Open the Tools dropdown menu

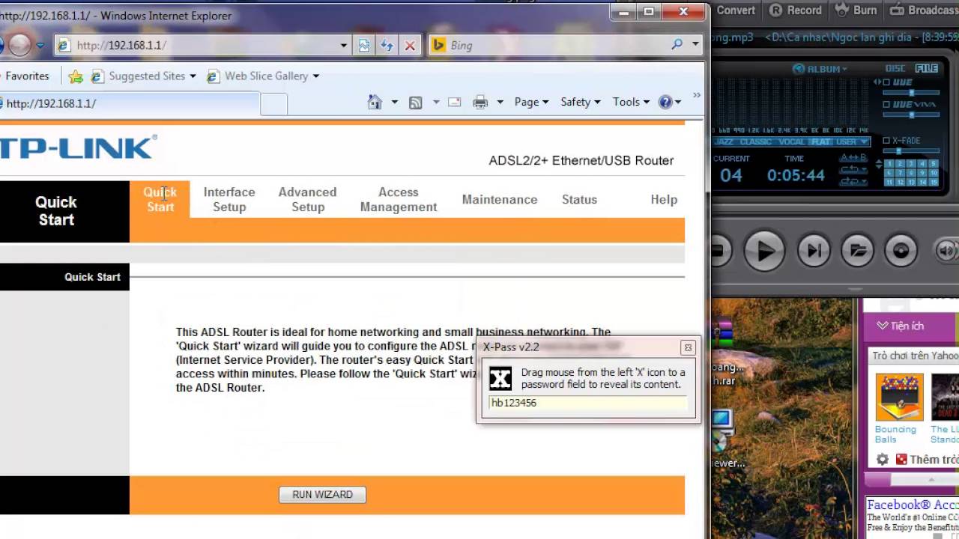point(631,103)
